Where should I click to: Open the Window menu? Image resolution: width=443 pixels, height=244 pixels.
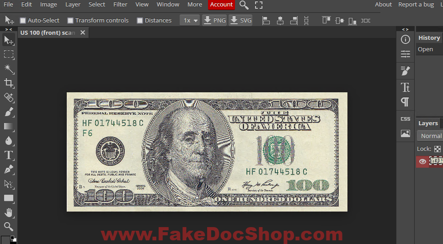point(168,5)
